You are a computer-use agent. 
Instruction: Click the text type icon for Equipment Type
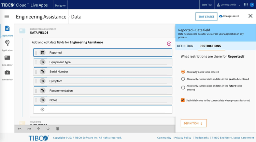click(43, 62)
